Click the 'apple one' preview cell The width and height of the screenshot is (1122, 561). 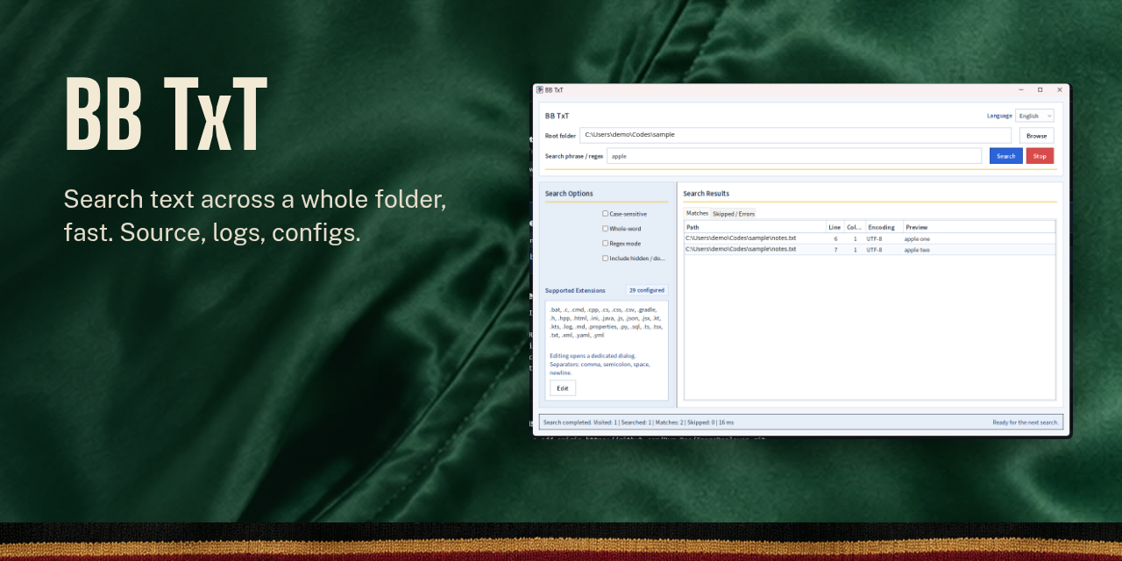tap(917, 238)
